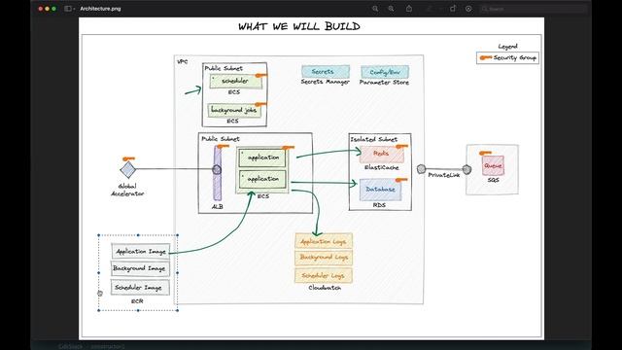This screenshot has height=350, width=622.
Task: Click the 'Public Subnet' label above scheduler
Action: pyautogui.click(x=224, y=68)
